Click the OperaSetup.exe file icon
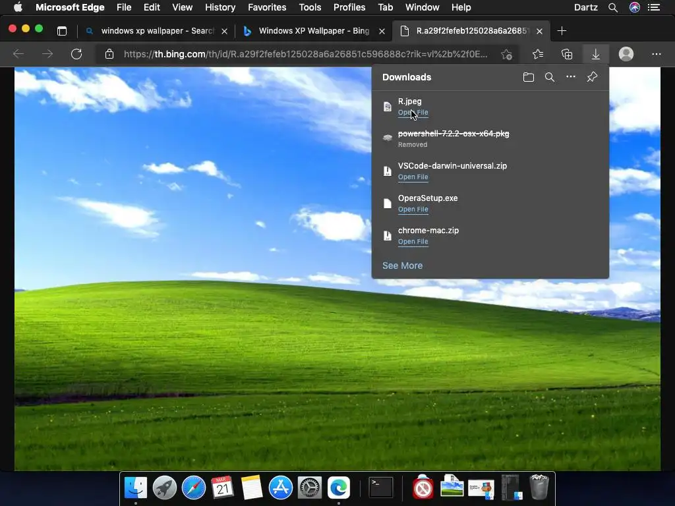This screenshot has width=675, height=506. pos(388,203)
